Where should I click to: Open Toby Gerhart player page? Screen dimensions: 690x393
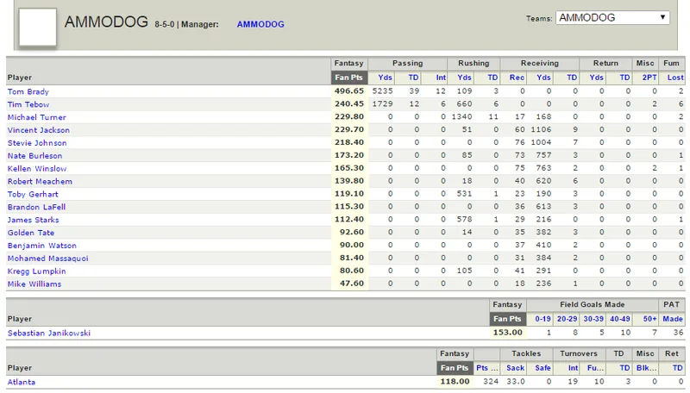tap(33, 194)
